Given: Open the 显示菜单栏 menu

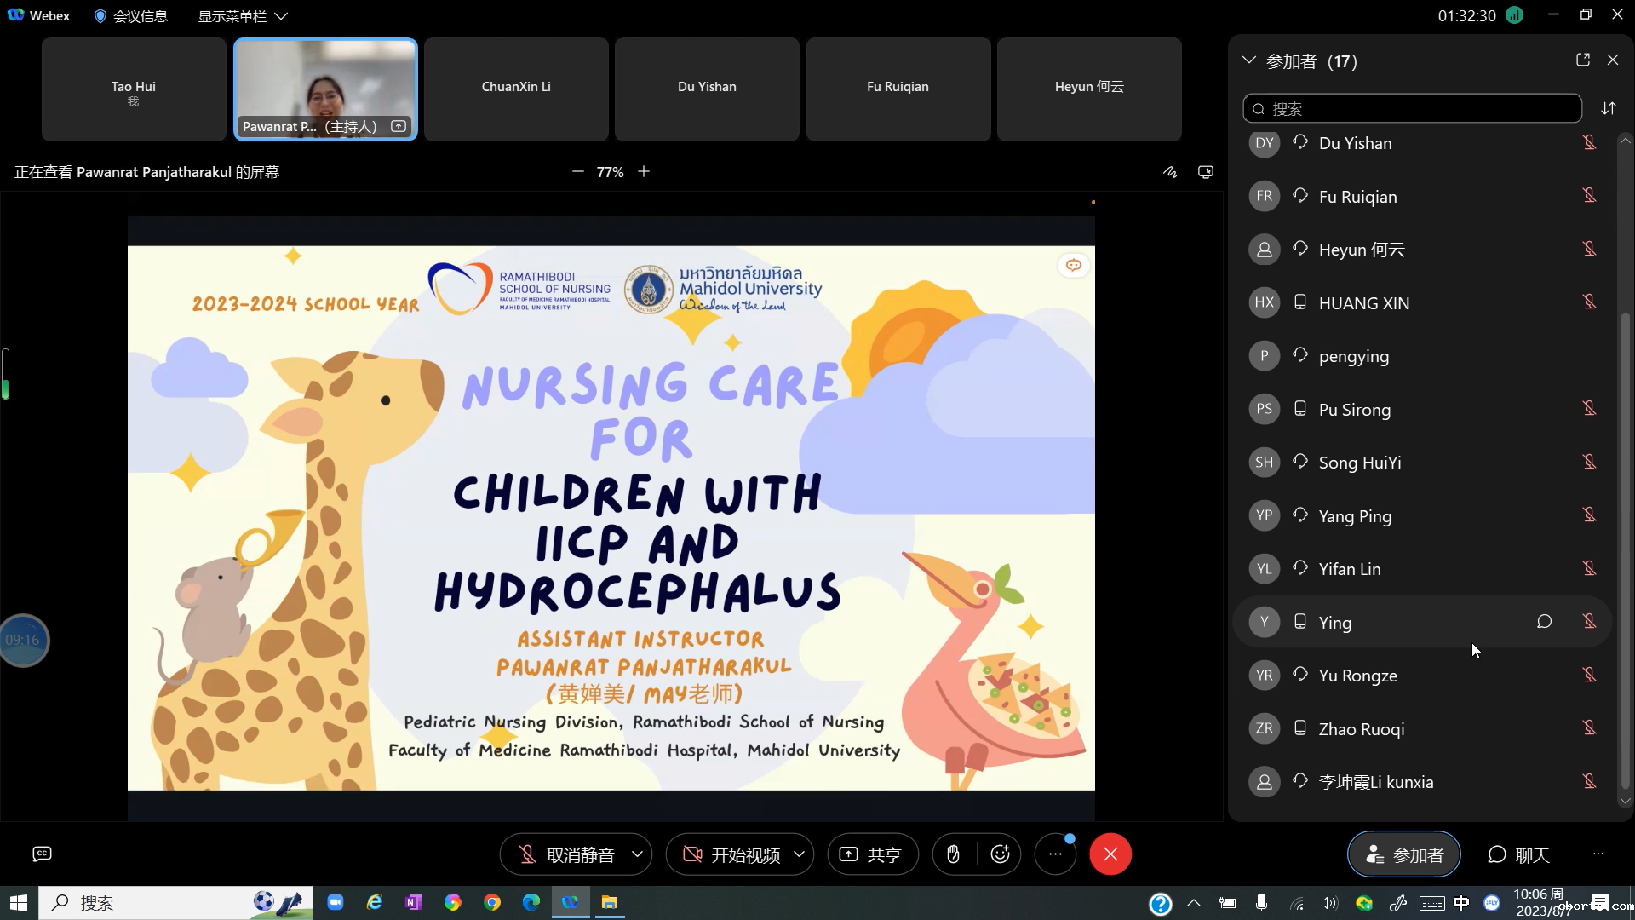Looking at the screenshot, I should click(243, 16).
